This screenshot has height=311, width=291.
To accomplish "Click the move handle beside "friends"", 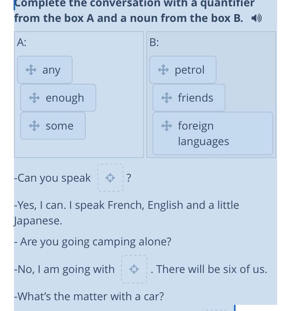I will tap(167, 98).
